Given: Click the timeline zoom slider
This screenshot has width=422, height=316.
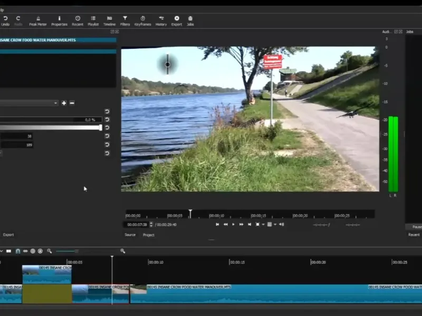Looking at the screenshot, I should 76,251.
